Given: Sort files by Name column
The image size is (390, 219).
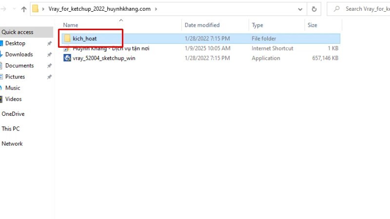Looking at the screenshot, I should pyautogui.click(x=70, y=25).
